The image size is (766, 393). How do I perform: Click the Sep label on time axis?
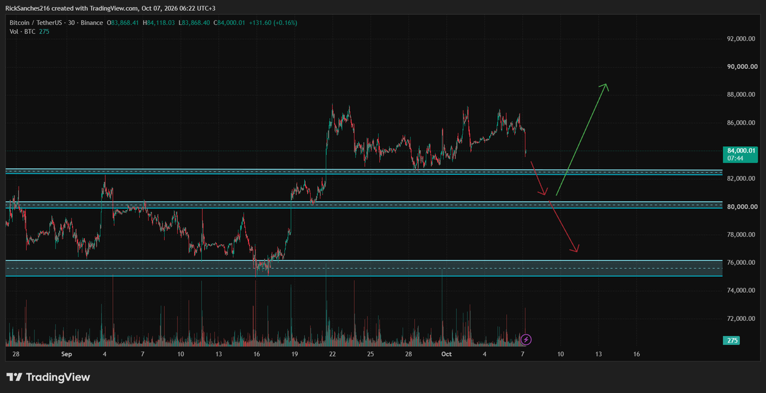pos(67,353)
